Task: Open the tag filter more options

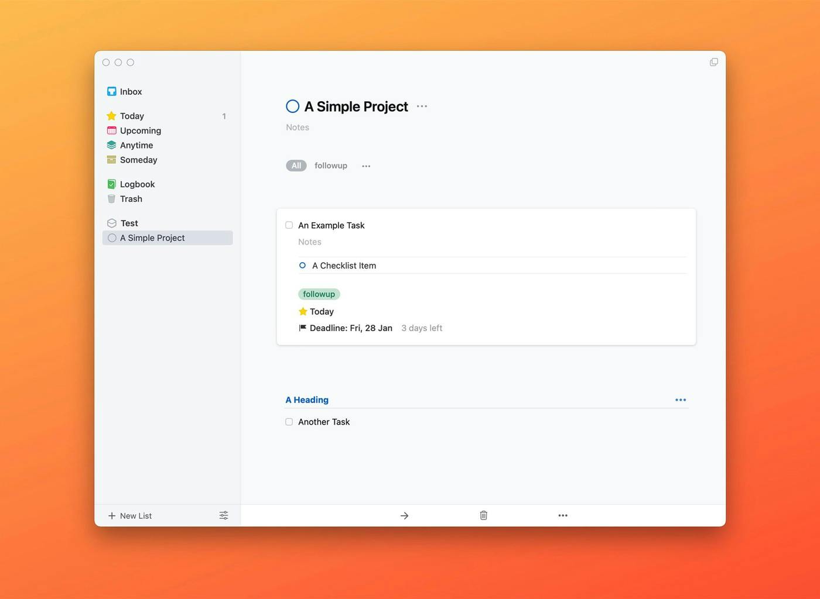Action: (366, 166)
